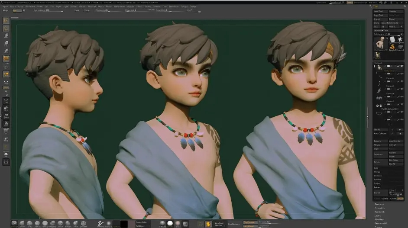Click the Move view icon on left shelf

(6, 108)
